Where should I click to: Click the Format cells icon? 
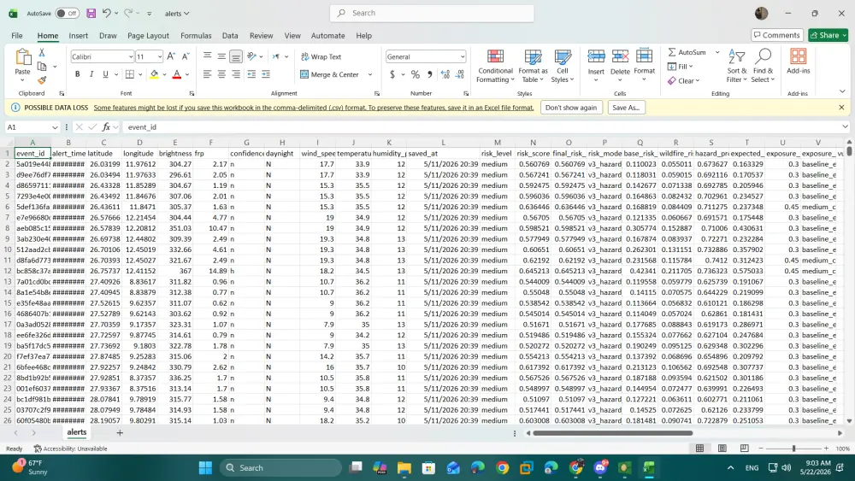pyautogui.click(x=644, y=56)
